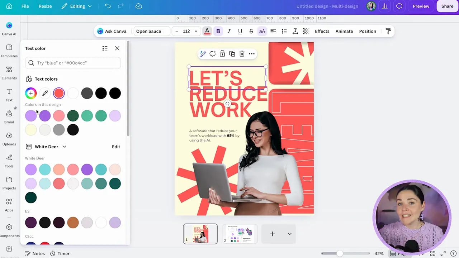Viewport: 459px width, 258px height.
Task: Toggle Bold formatting
Action: coord(218,31)
